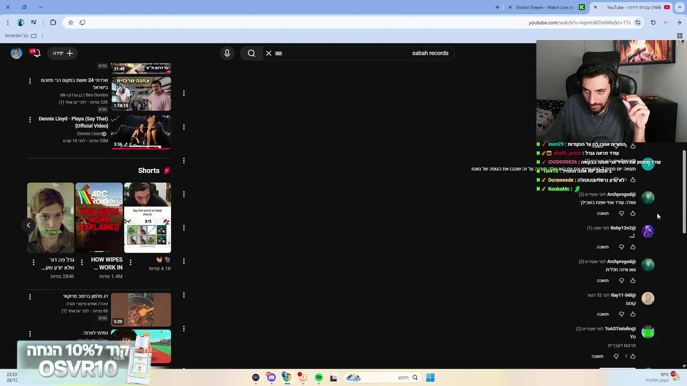Like Archprogod's comment וואו איזה חללית

[633, 280]
